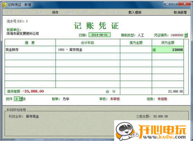
Task: Click the greyed-out 复制 toolbar item
Action: (x=40, y=12)
